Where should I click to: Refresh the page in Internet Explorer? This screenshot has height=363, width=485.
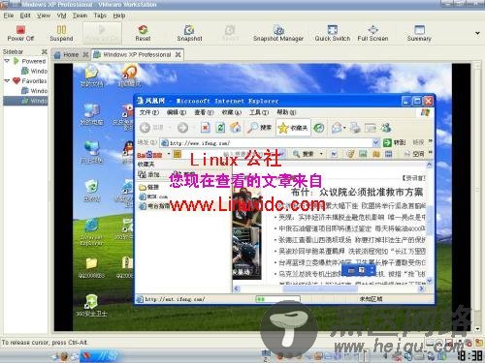[x=220, y=128]
